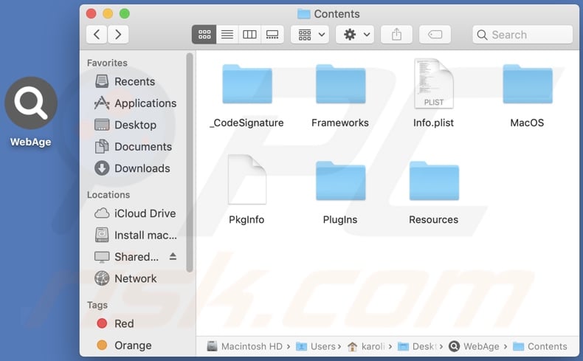Select the Red tag
Screen dimensions: 583x361
115,323
